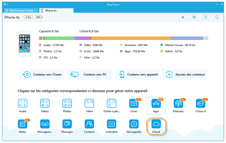226x143 pixels.
Task: Click the Photos : 1,3 Go legend entry
Action: [50, 51]
